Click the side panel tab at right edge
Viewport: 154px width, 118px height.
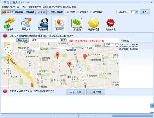152,108
